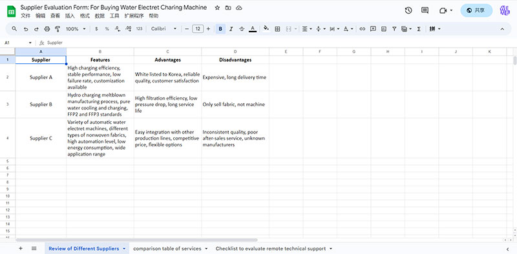Screen dimensions: 517x254
Task: Star the document
Action: pos(217,8)
